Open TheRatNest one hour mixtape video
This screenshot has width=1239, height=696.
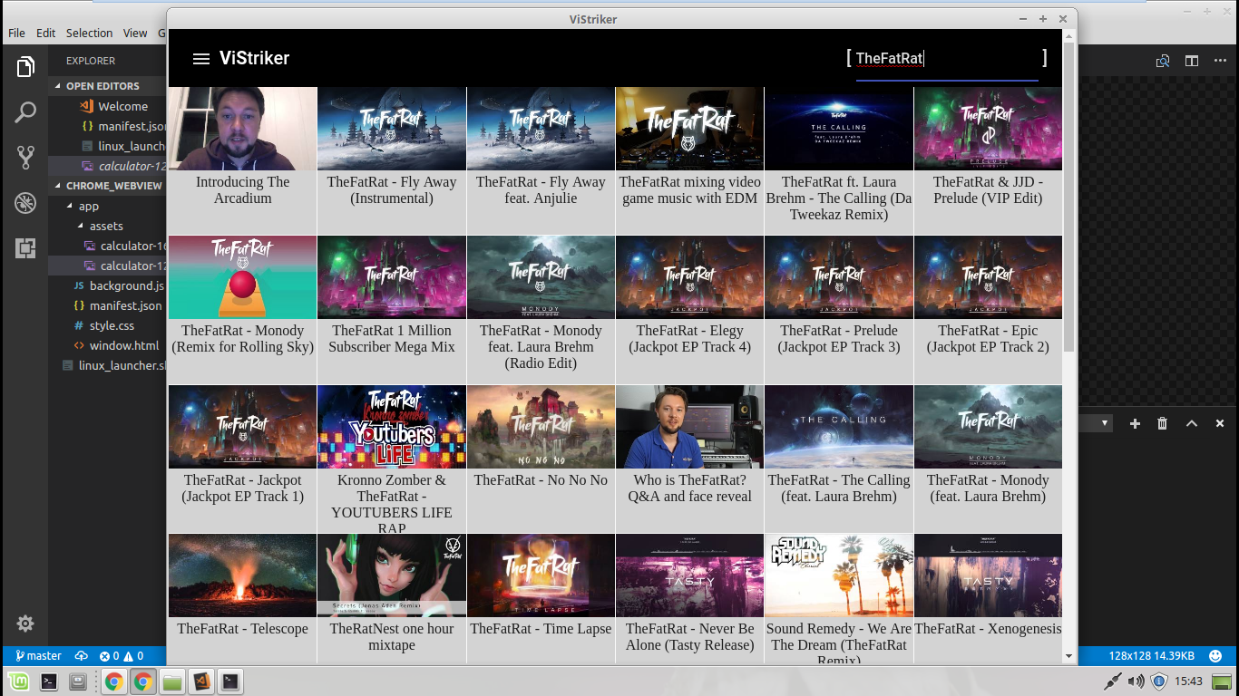coord(392,575)
